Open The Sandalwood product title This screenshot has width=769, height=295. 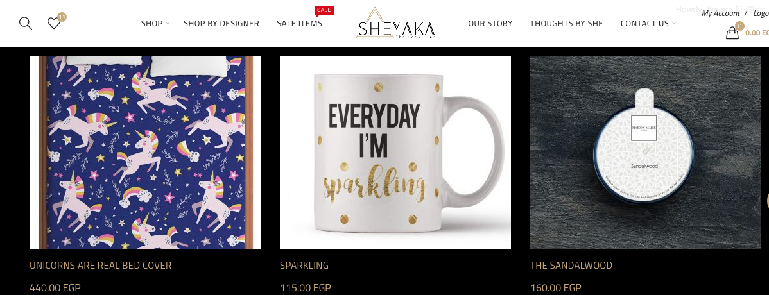click(x=571, y=265)
